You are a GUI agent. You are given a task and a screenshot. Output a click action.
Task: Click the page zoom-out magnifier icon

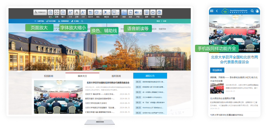(63, 12)
